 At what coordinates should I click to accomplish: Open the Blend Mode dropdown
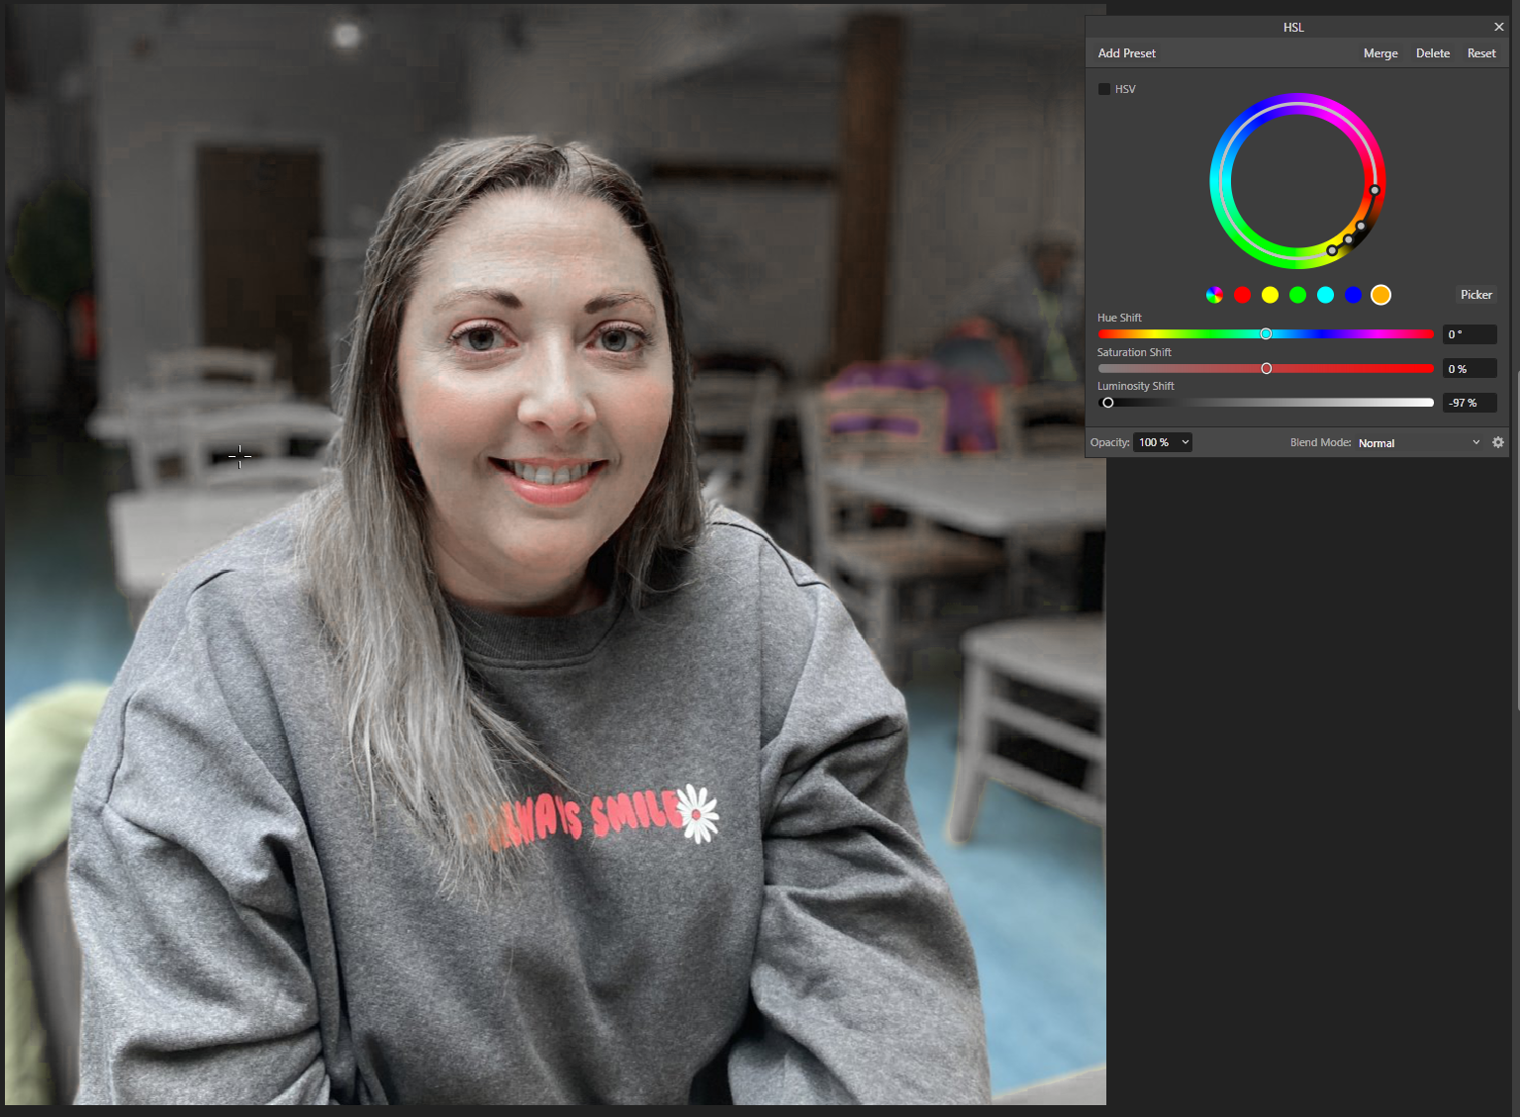click(x=1418, y=442)
